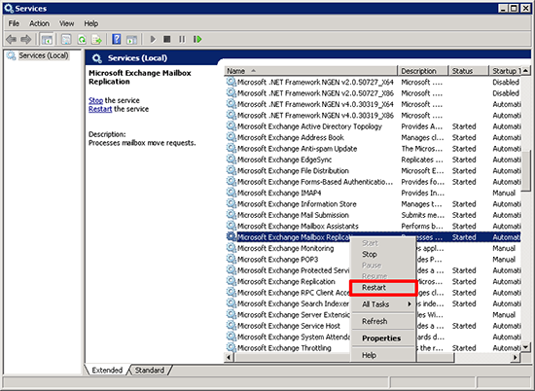Open the Action menu

tap(39, 23)
